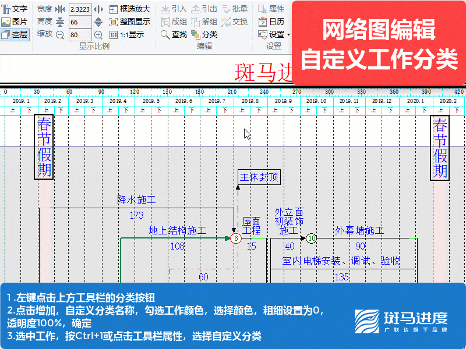The width and height of the screenshot is (466, 349).
Task: Select the 地上结构施工 task label
Action: (x=178, y=230)
